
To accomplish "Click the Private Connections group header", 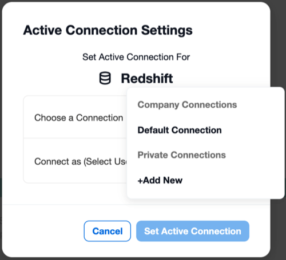I will 182,155.
